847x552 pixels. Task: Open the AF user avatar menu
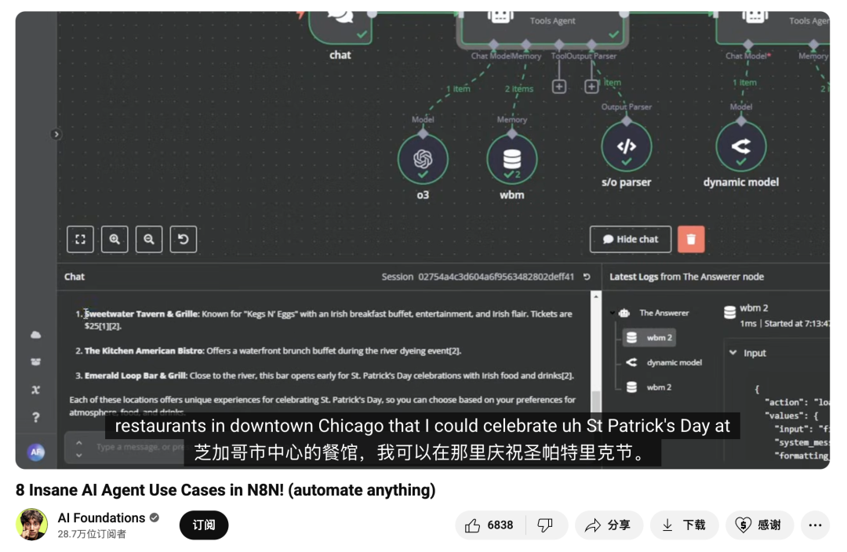[36, 452]
